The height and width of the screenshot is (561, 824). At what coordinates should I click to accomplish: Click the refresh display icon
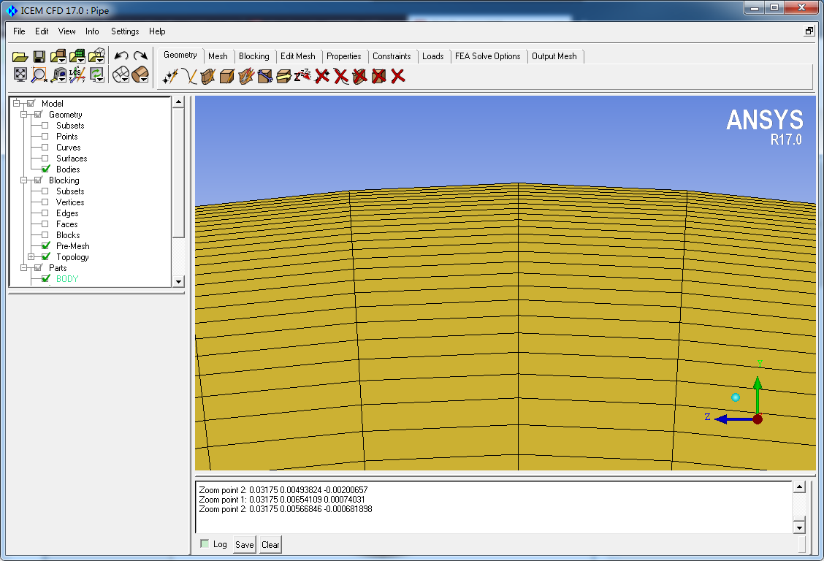[x=96, y=75]
